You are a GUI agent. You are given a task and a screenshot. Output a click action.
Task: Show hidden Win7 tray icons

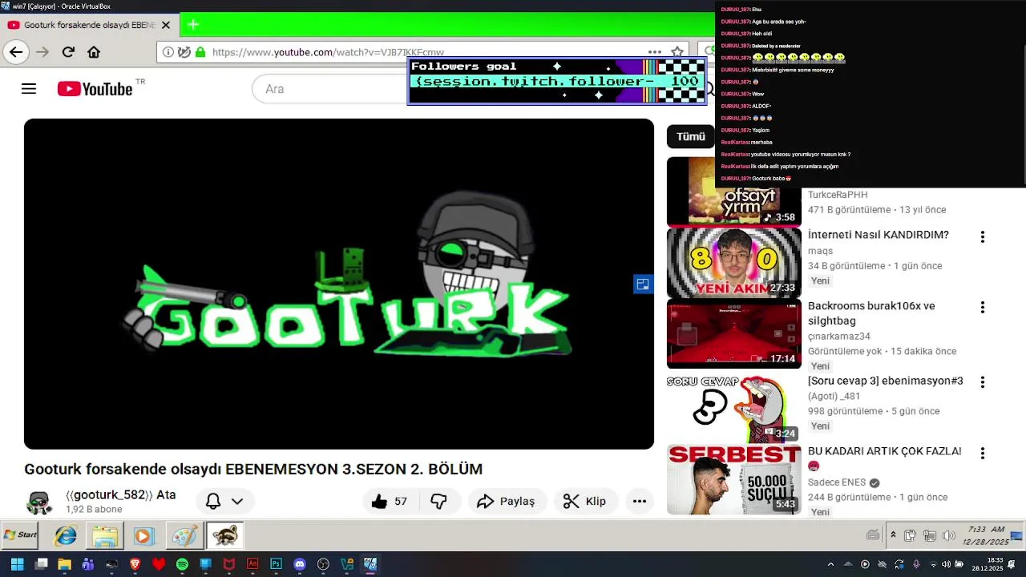893,535
